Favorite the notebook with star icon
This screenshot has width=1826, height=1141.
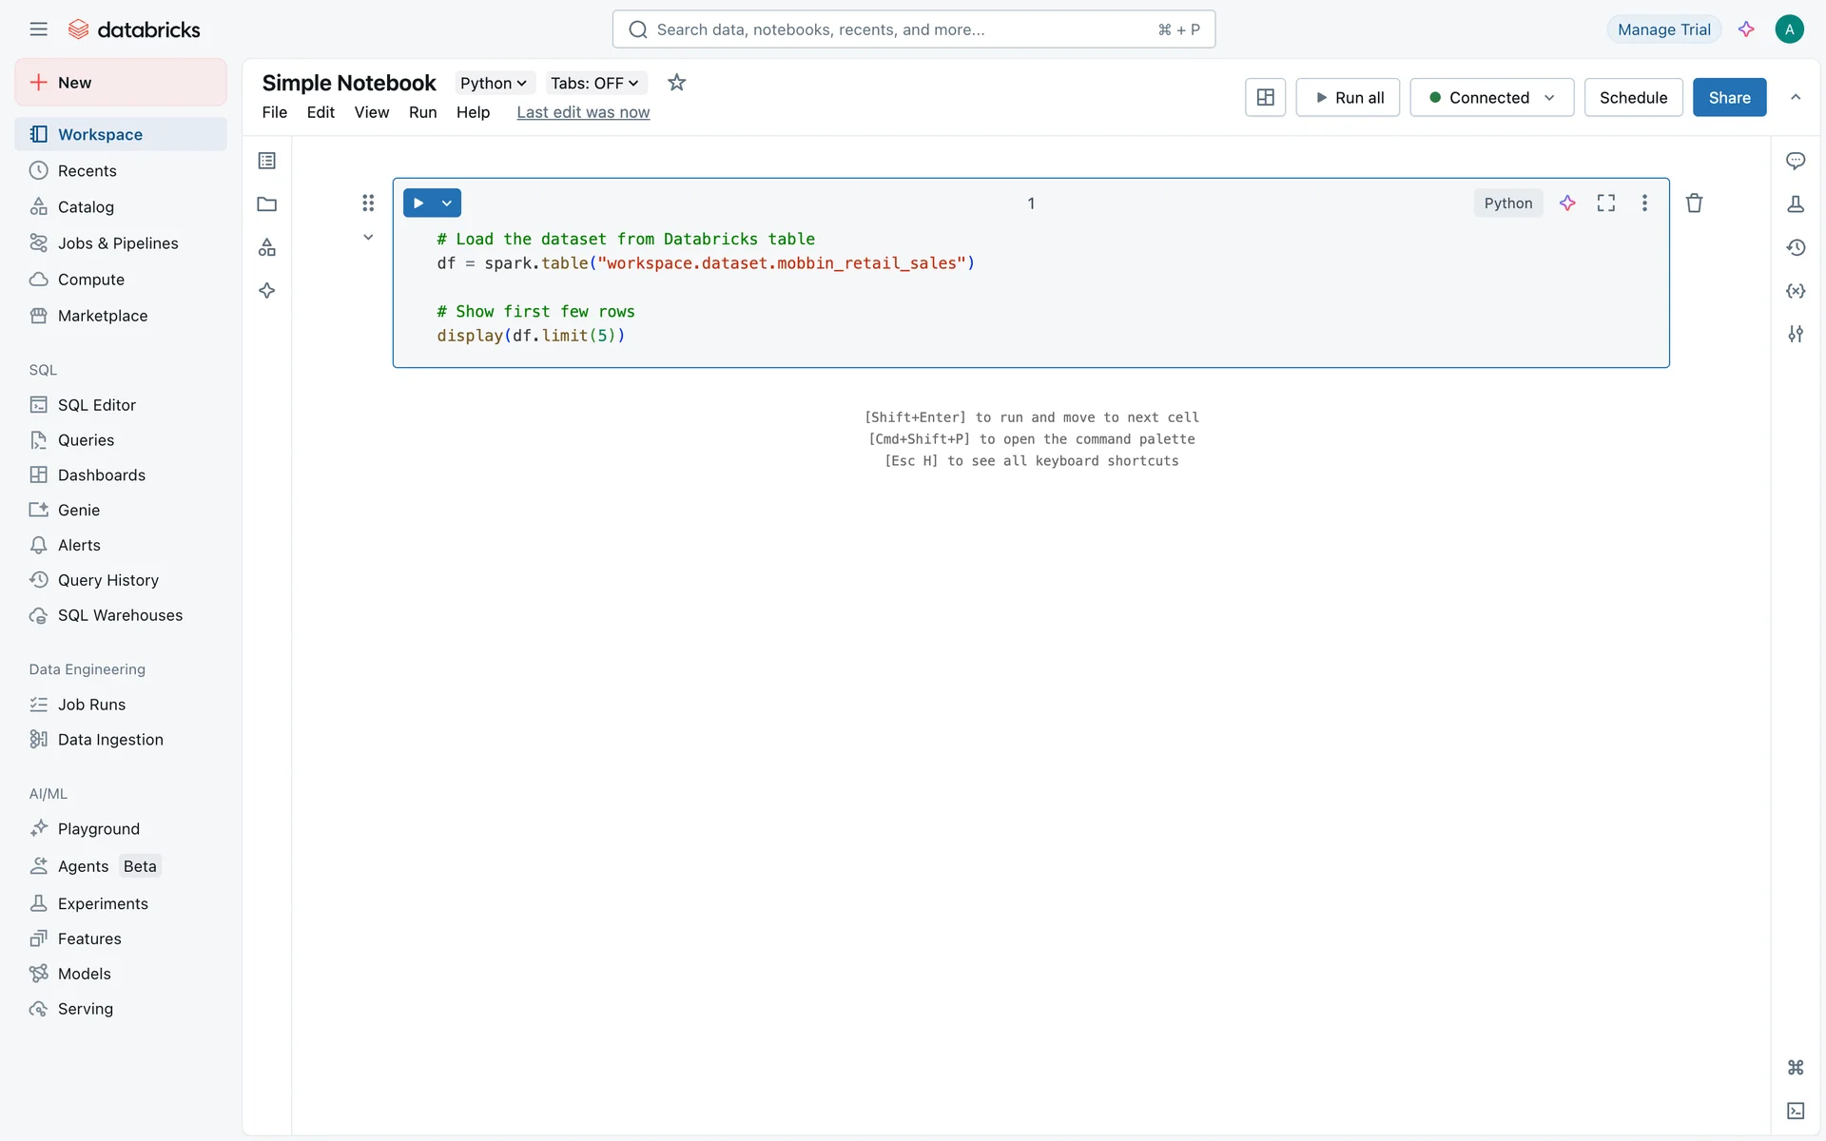(x=676, y=83)
